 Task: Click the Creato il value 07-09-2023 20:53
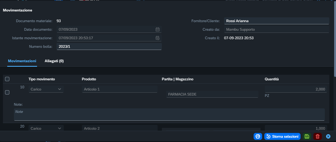[239, 38]
